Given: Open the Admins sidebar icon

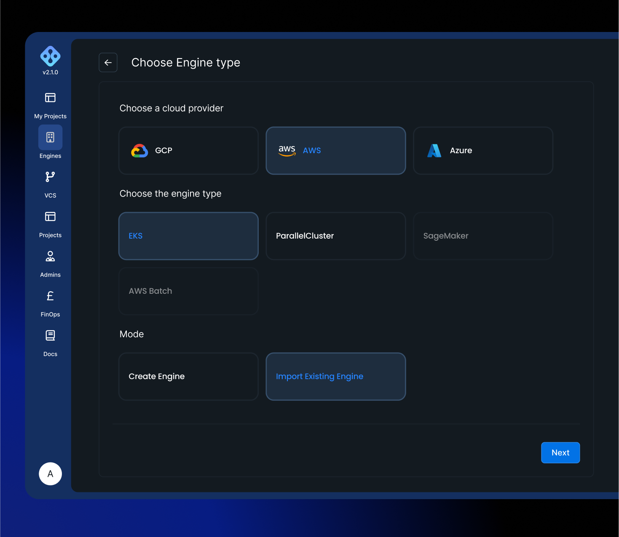Looking at the screenshot, I should click(50, 256).
